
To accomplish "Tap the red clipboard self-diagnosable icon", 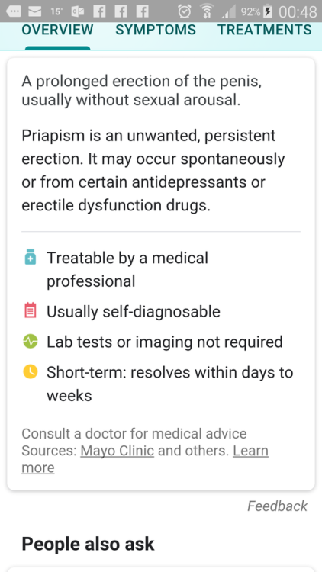I will [31, 310].
